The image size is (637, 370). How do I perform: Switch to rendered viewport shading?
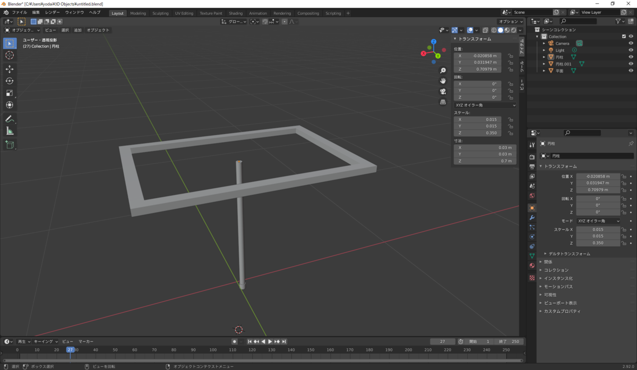tap(514, 30)
